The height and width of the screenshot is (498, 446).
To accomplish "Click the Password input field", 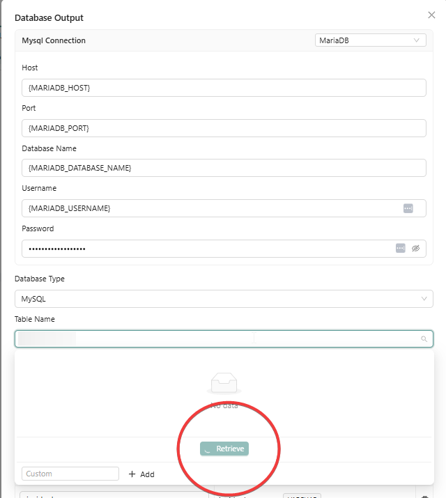I will click(x=206, y=249).
